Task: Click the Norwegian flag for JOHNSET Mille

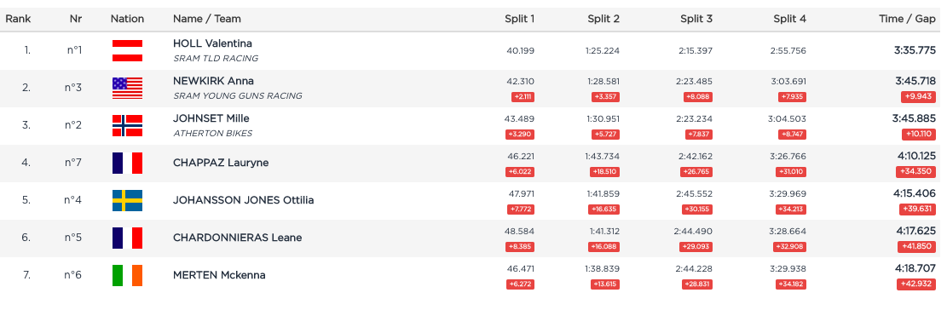Action: (128, 125)
